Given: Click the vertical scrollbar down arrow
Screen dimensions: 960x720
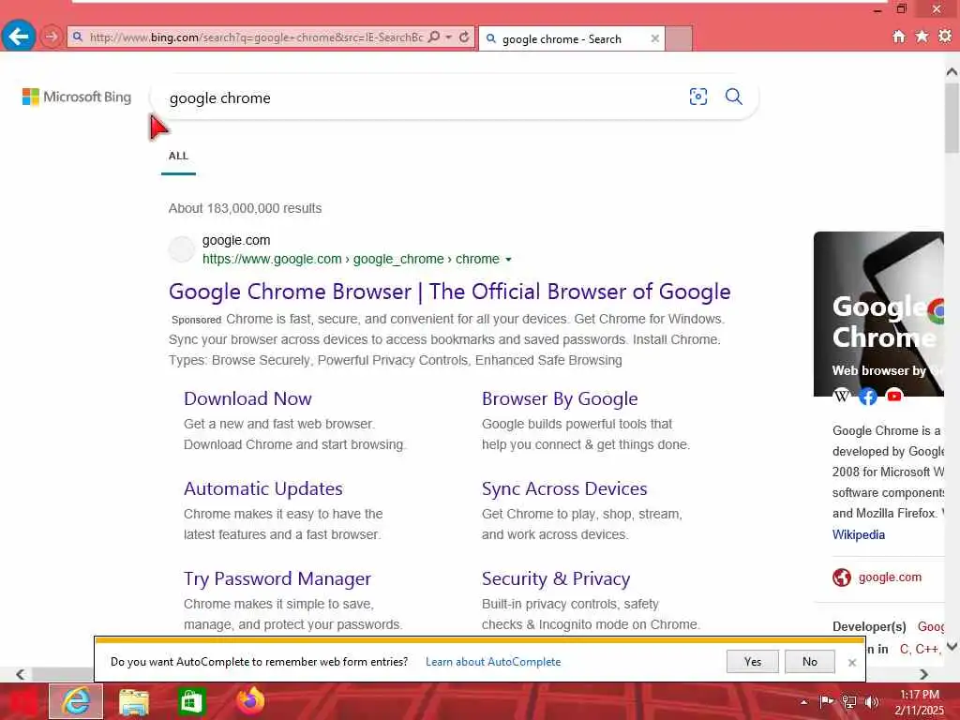Looking at the screenshot, I should click(x=952, y=646).
